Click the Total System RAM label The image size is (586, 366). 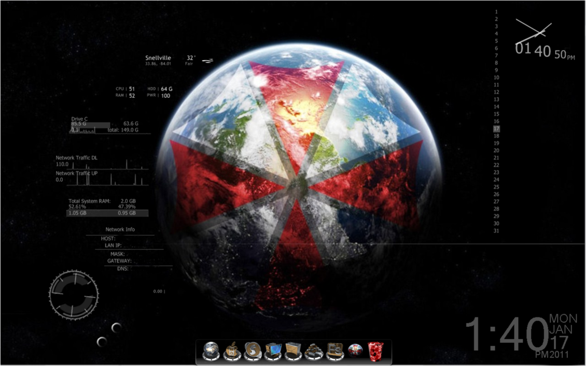(x=90, y=201)
